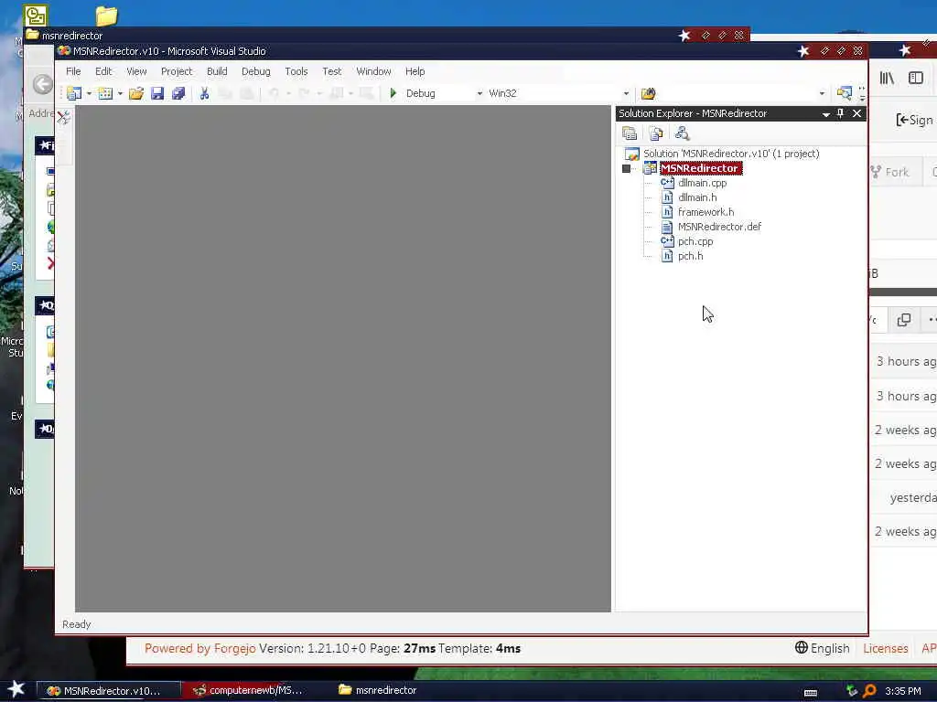Screen dimensions: 937x702
Task: Click the magnifier icon in system tray
Action: point(869,691)
